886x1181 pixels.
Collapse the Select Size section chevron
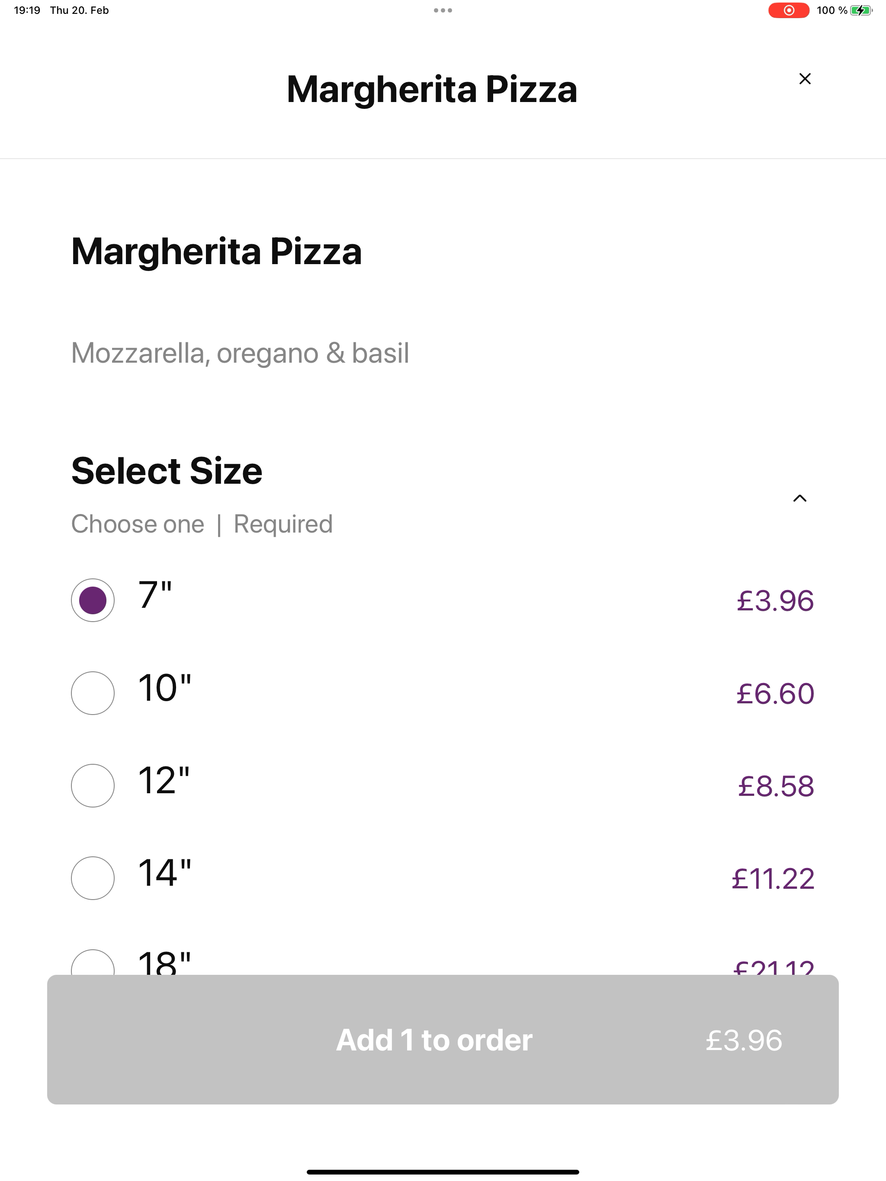[799, 498]
